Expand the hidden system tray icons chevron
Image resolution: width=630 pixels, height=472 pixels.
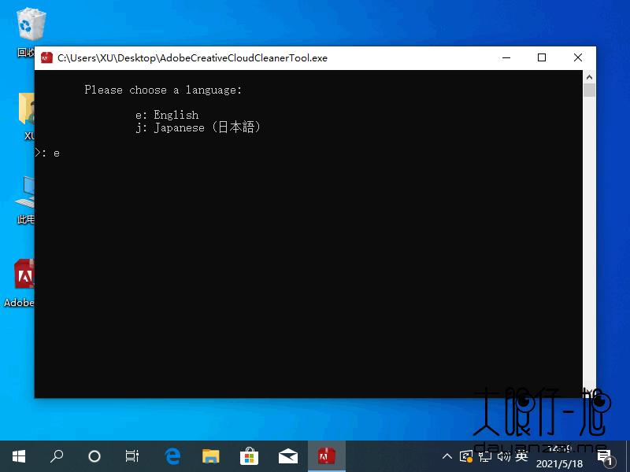[x=447, y=455]
